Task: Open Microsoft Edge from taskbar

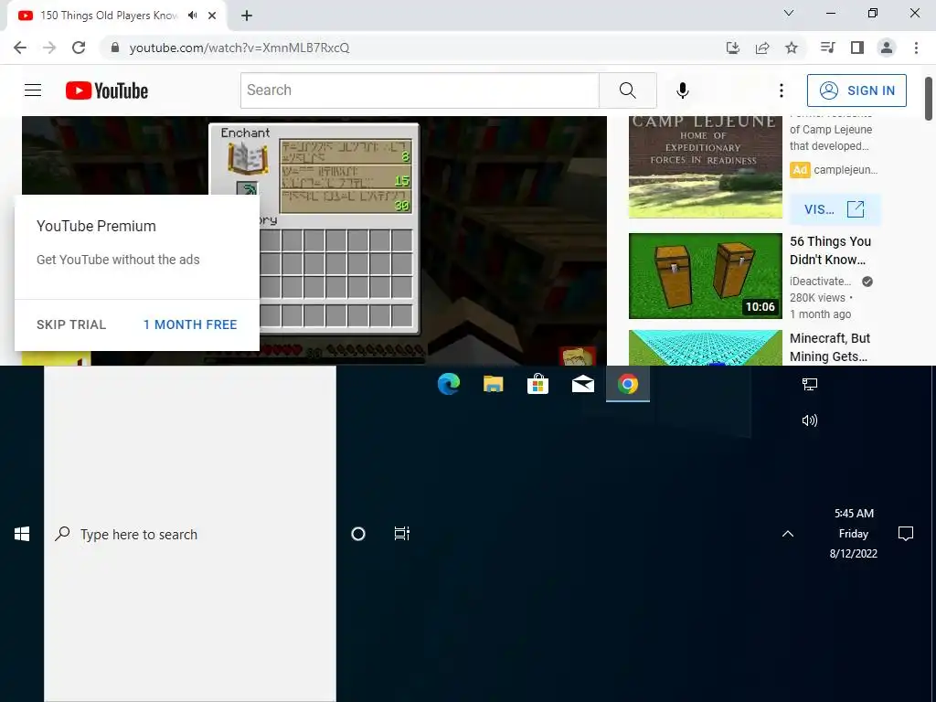Action: coord(448,384)
